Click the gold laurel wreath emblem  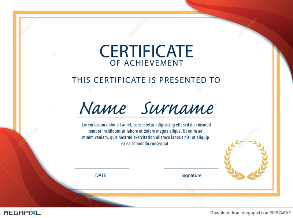(x=246, y=160)
